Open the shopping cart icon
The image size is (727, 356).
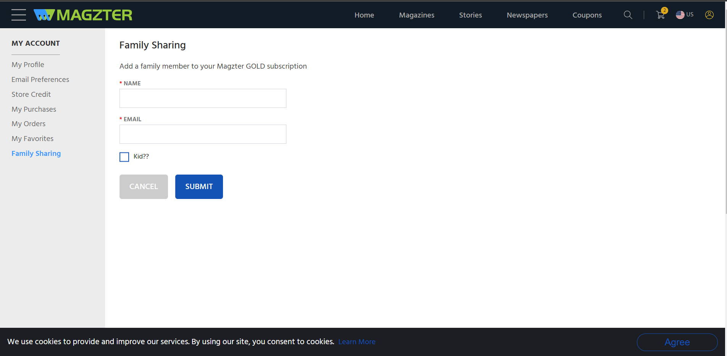[x=661, y=15]
